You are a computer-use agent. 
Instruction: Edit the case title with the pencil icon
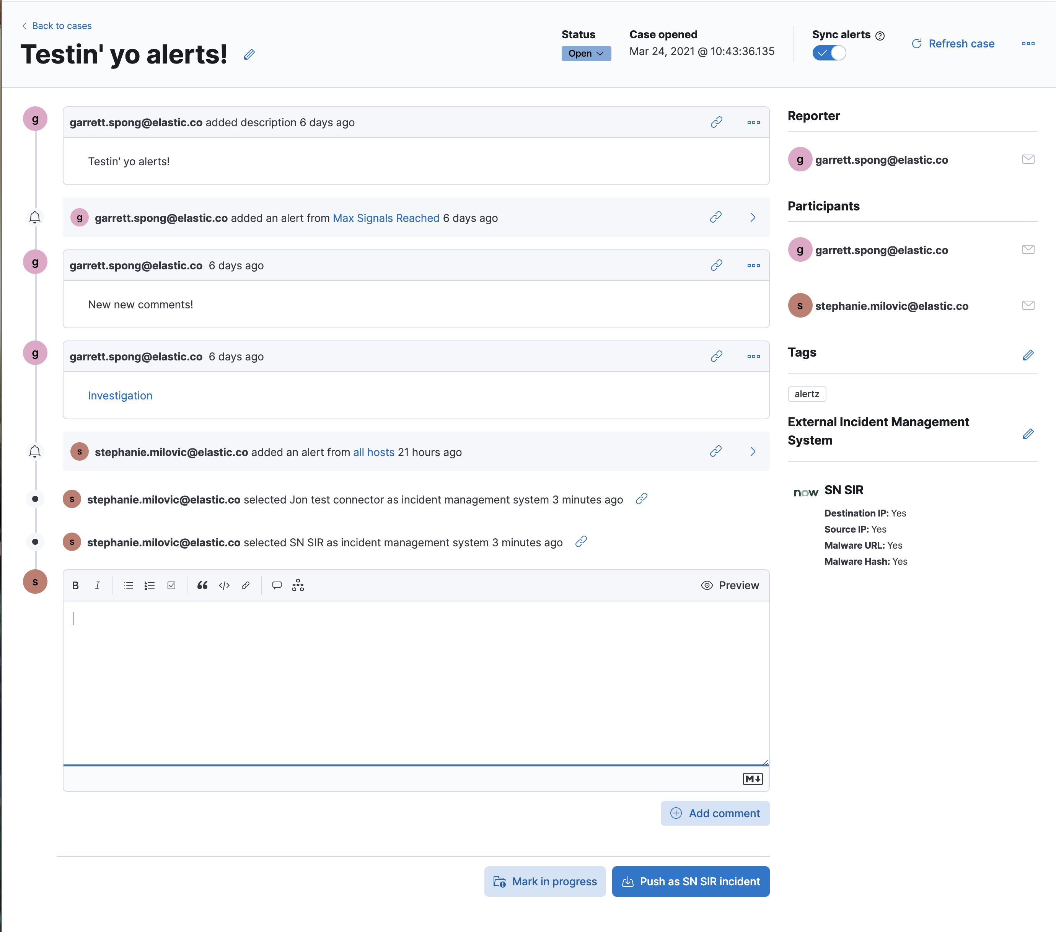coord(249,54)
